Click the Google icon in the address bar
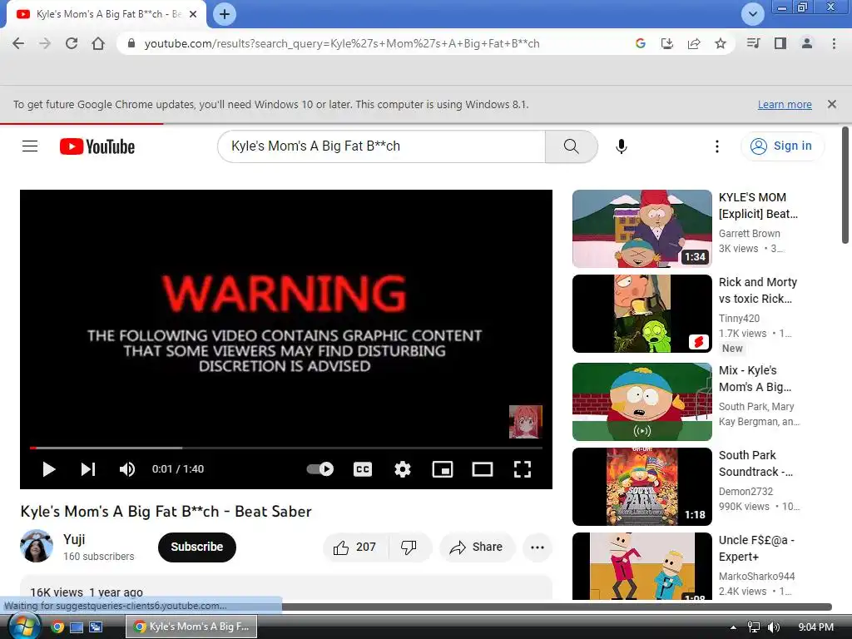The image size is (852, 639). tap(641, 43)
